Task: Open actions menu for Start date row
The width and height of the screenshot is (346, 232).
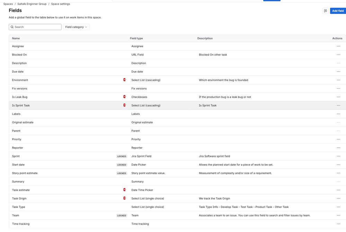Action: coord(338,165)
